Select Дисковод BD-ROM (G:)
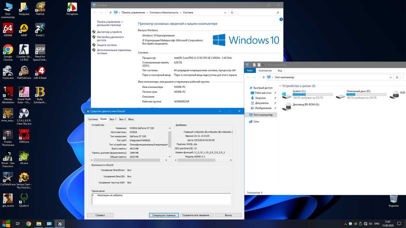This screenshot has width=406, height=228. click(x=301, y=106)
